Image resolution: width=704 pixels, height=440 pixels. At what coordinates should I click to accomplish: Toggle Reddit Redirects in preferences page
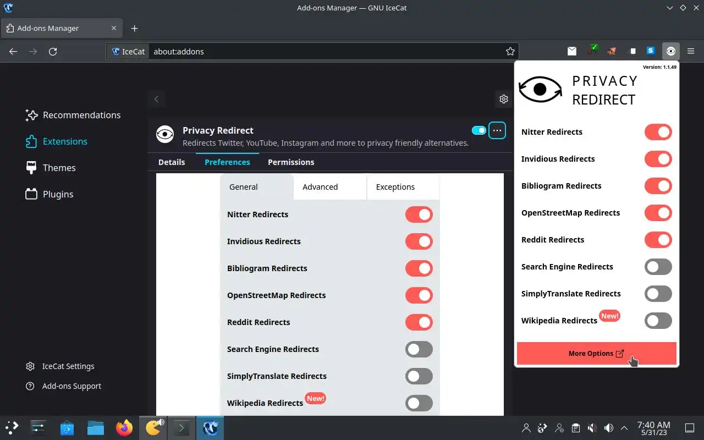tap(419, 322)
